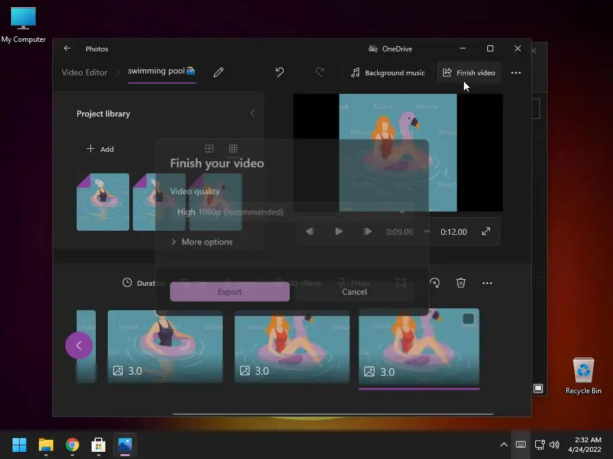Go to Video Editor breadcrumb

click(x=84, y=72)
